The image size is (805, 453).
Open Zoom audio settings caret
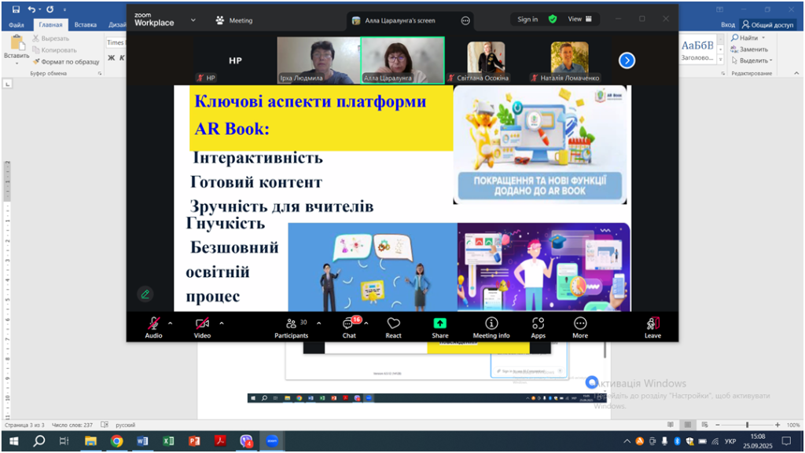(x=170, y=323)
